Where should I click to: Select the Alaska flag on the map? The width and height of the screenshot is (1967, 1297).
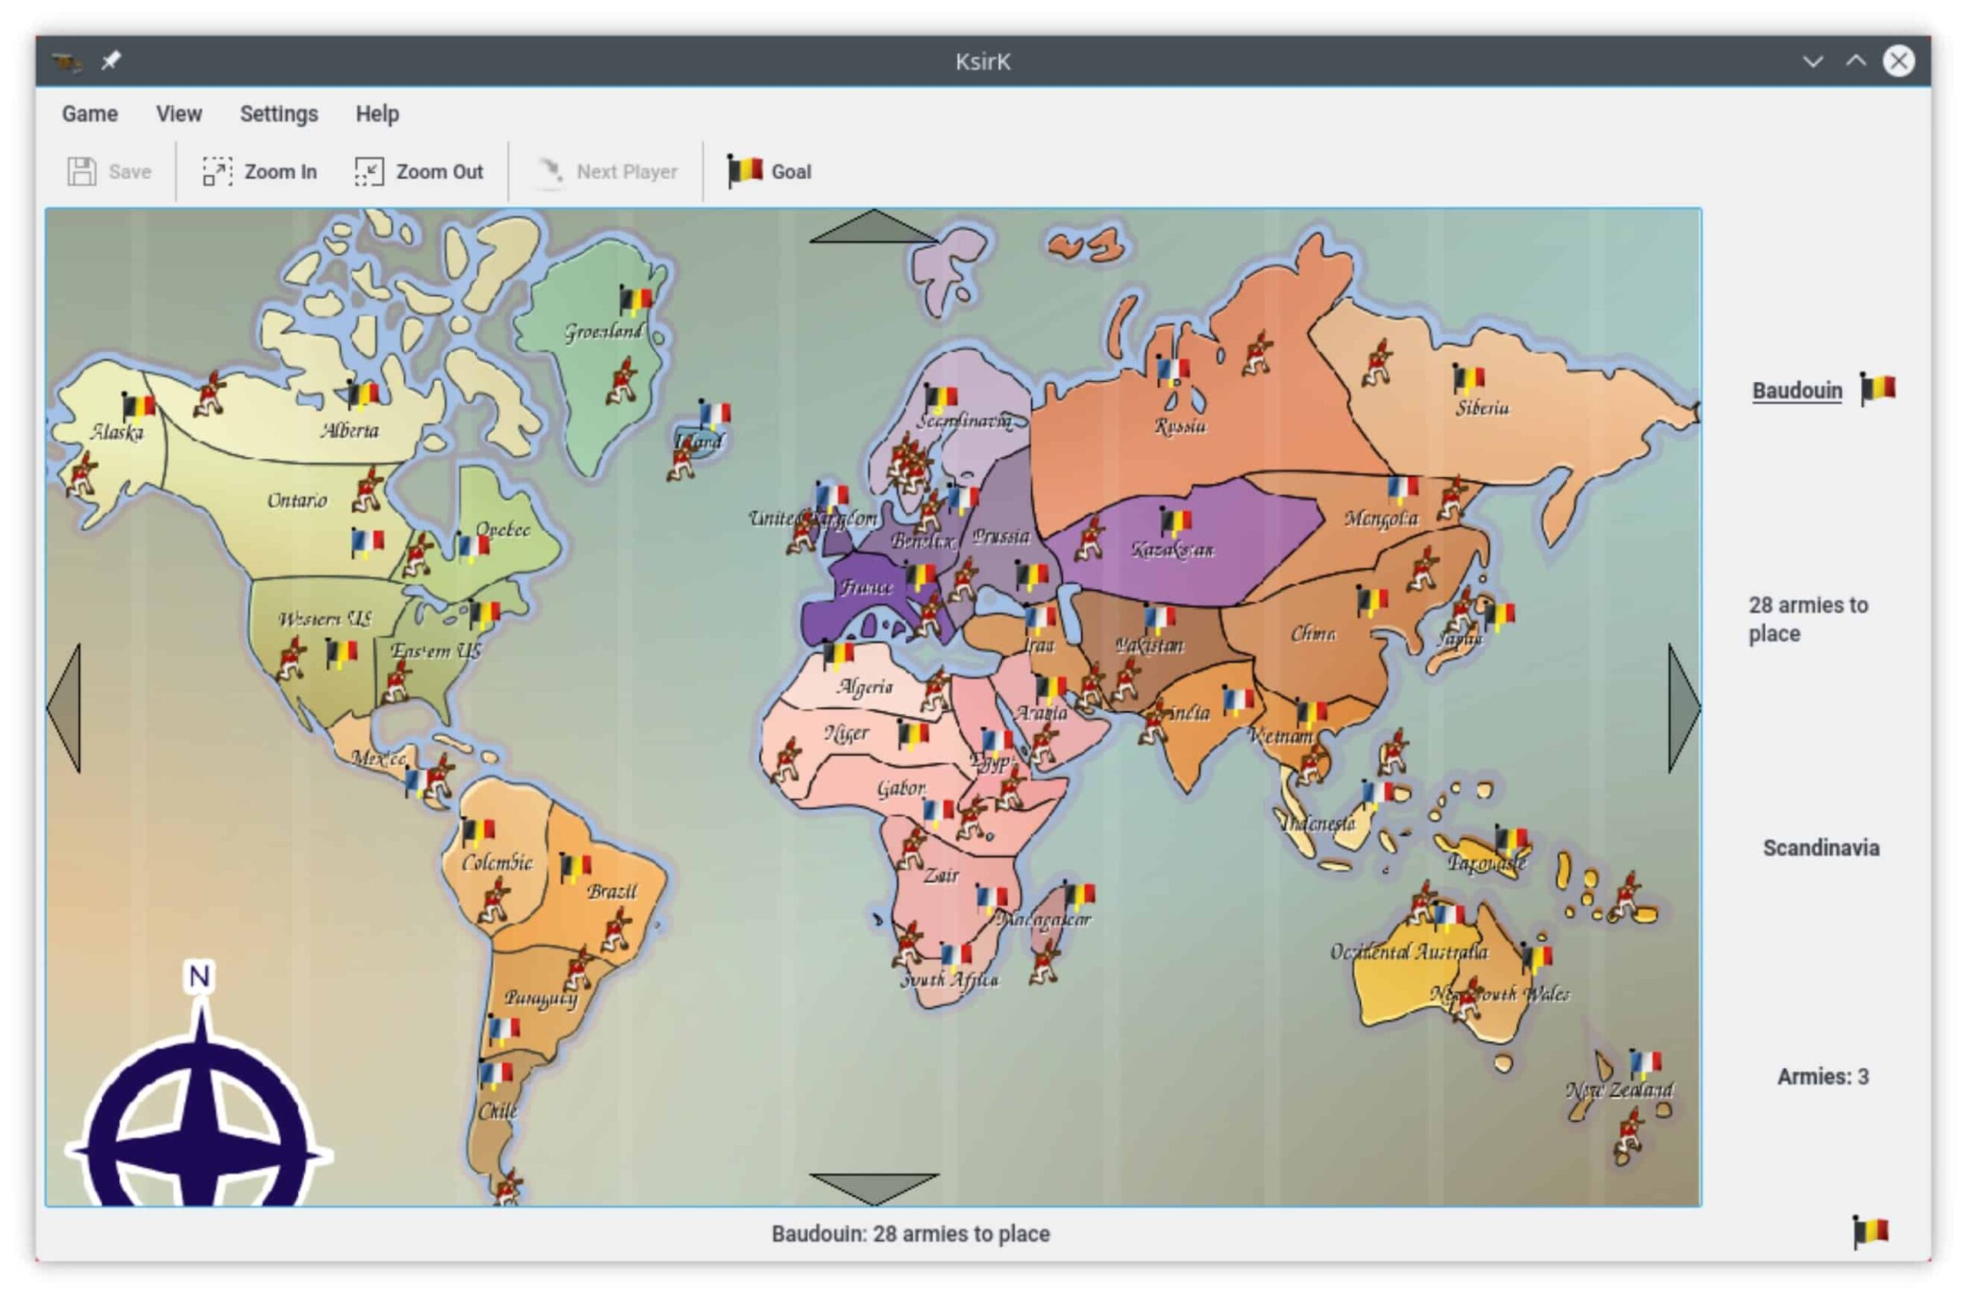138,406
